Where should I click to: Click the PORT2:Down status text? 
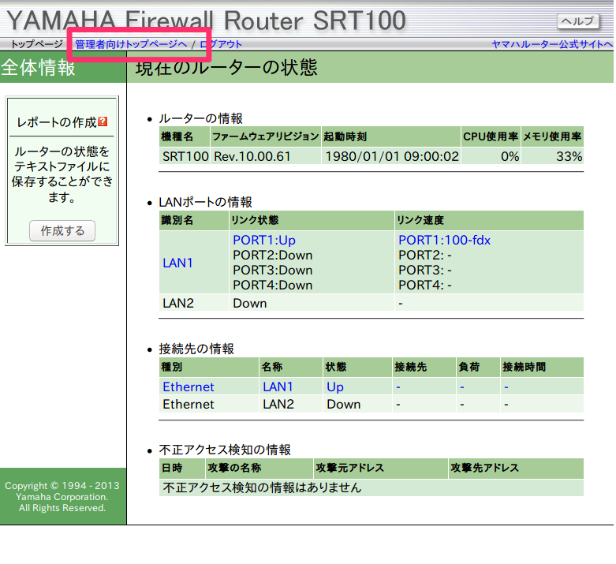pyautogui.click(x=273, y=256)
